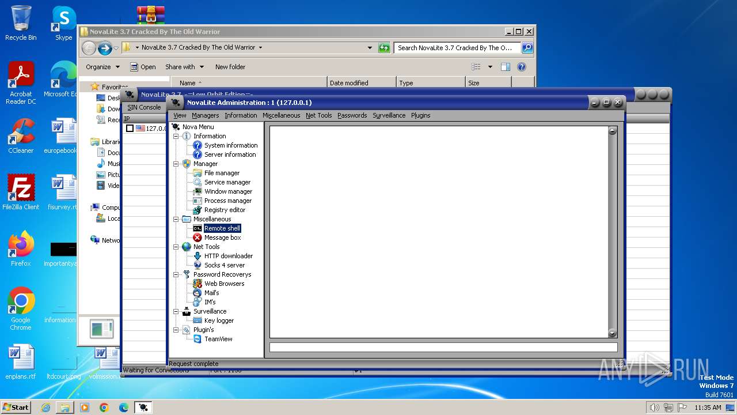This screenshot has height=415, width=737.
Task: Collapse the Information tree node
Action: 176,136
